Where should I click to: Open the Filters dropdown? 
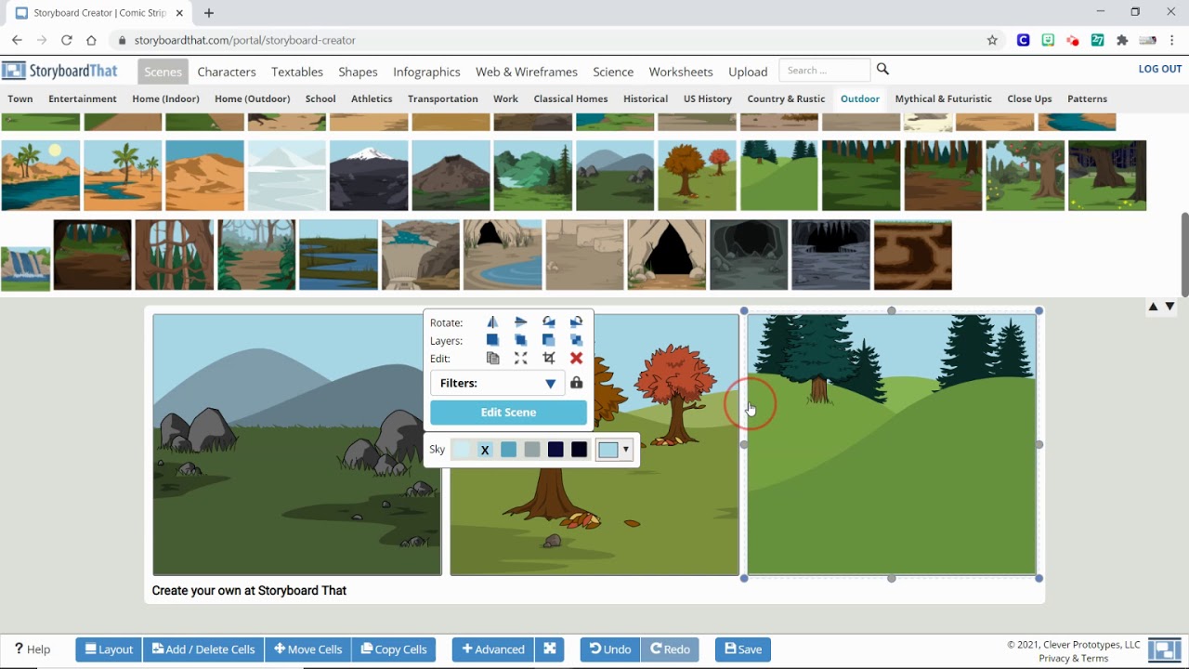[x=497, y=383]
